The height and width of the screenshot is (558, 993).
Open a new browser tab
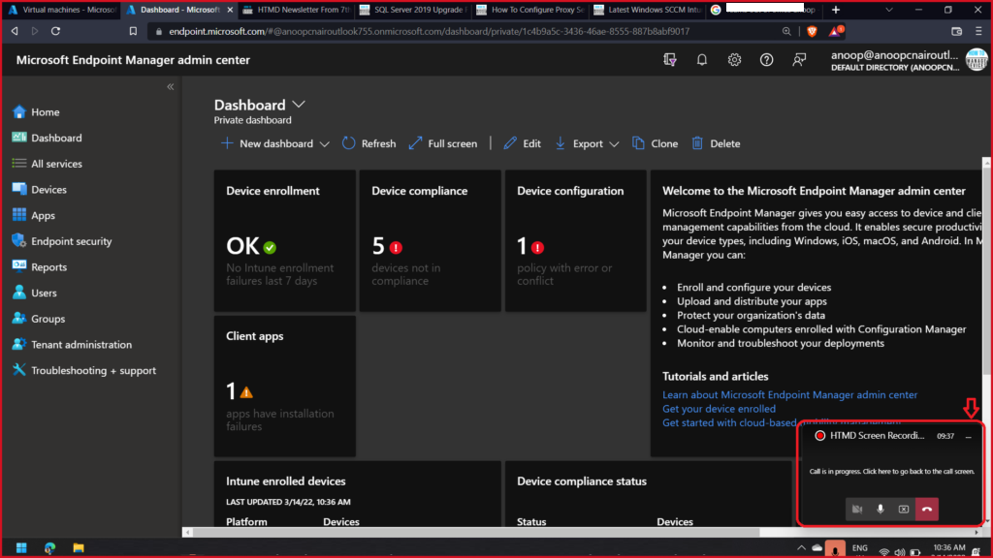(836, 10)
